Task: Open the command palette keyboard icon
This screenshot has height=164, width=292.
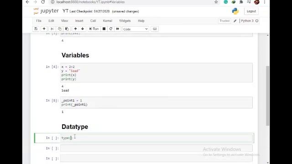Action: click(155, 29)
